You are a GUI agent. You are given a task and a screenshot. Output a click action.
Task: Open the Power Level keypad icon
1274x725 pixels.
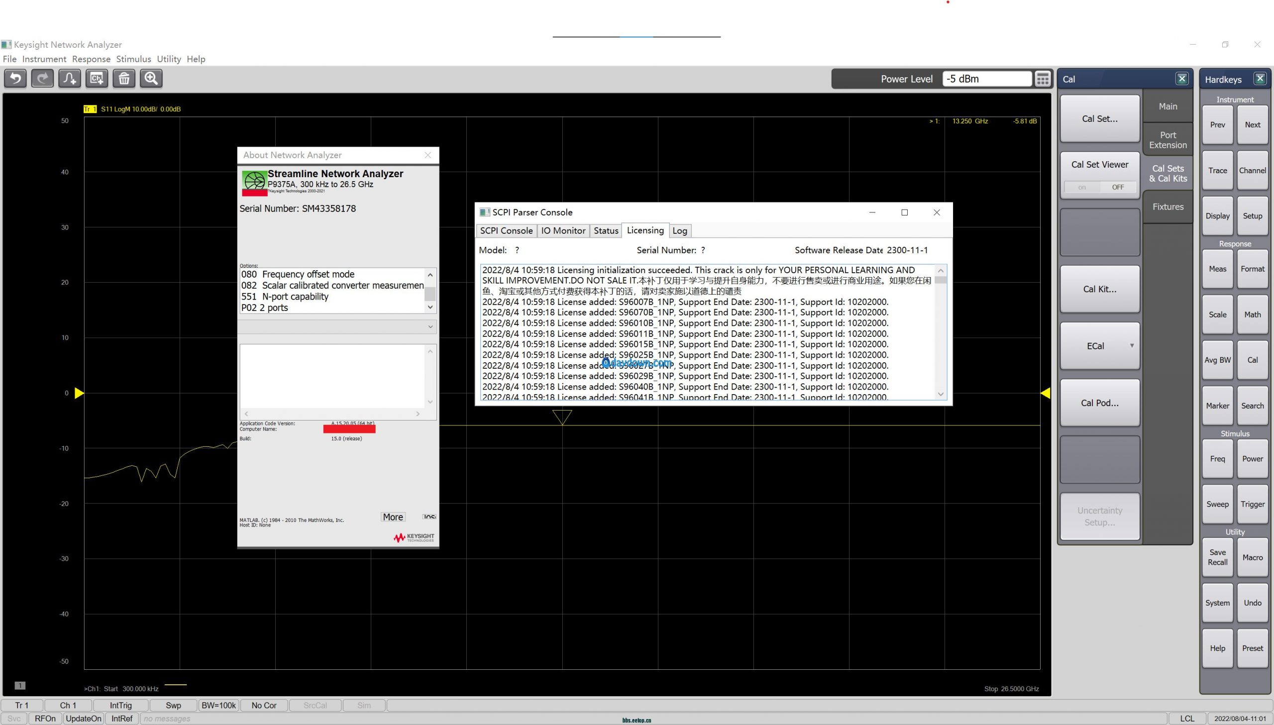click(1043, 79)
